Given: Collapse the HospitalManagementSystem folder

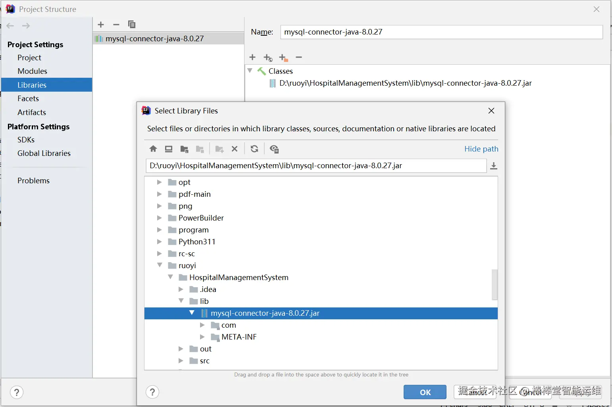Looking at the screenshot, I should point(170,277).
